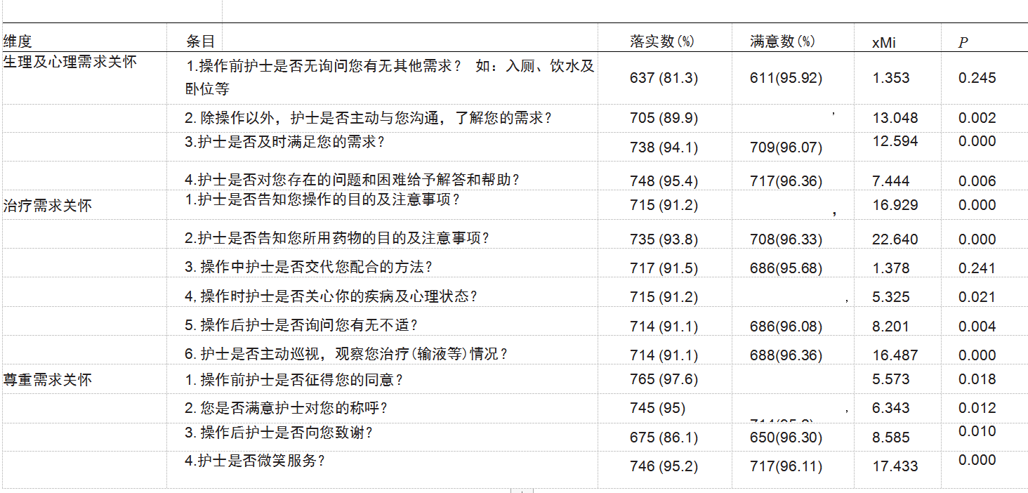Select the cell with value 637 (81.3)

[664, 78]
